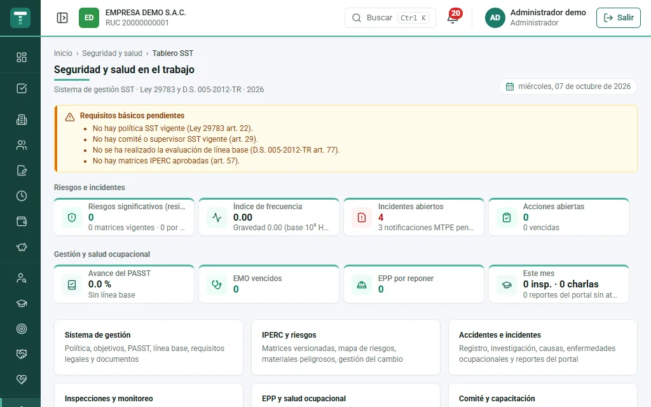
Task: Open the Este mes inspections card
Action: pos(558,284)
